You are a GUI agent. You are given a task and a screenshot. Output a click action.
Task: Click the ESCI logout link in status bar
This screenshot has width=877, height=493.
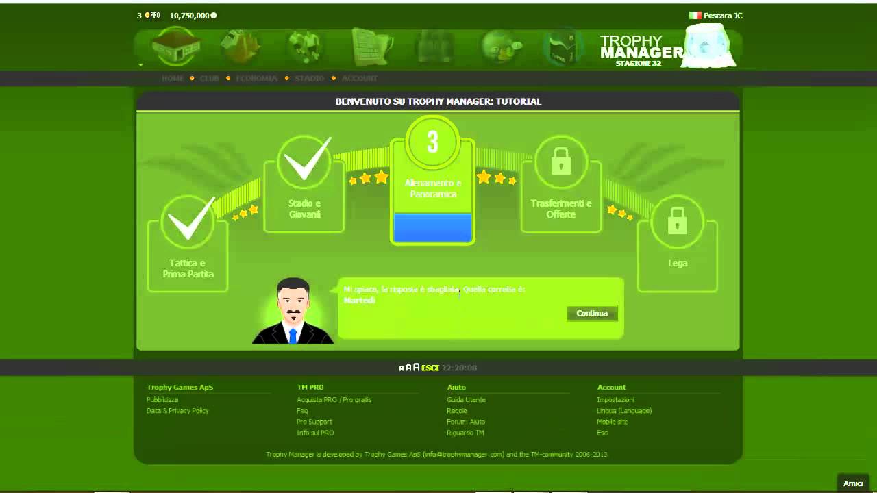(430, 368)
